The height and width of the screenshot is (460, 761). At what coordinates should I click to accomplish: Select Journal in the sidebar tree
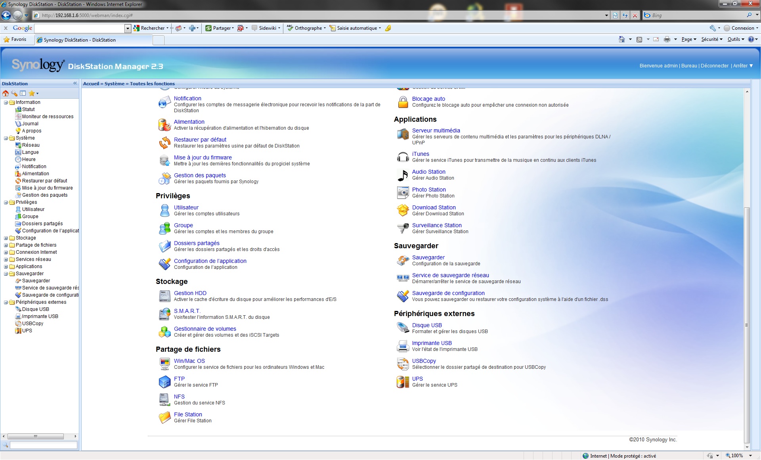30,124
